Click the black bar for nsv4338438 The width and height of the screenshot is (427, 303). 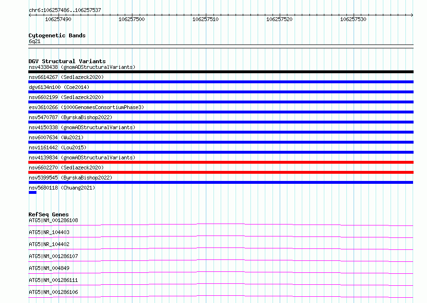[221, 72]
